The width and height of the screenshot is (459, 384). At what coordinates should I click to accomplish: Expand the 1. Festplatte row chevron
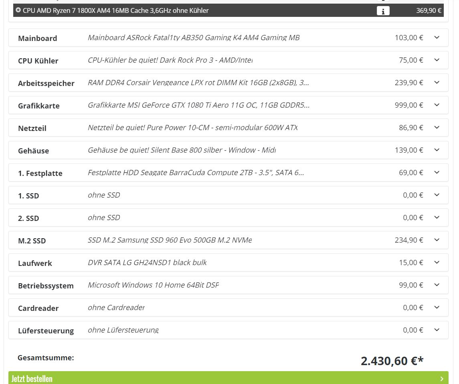437,172
